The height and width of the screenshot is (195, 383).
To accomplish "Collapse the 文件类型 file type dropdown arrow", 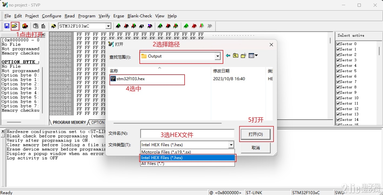I will click(231, 145).
